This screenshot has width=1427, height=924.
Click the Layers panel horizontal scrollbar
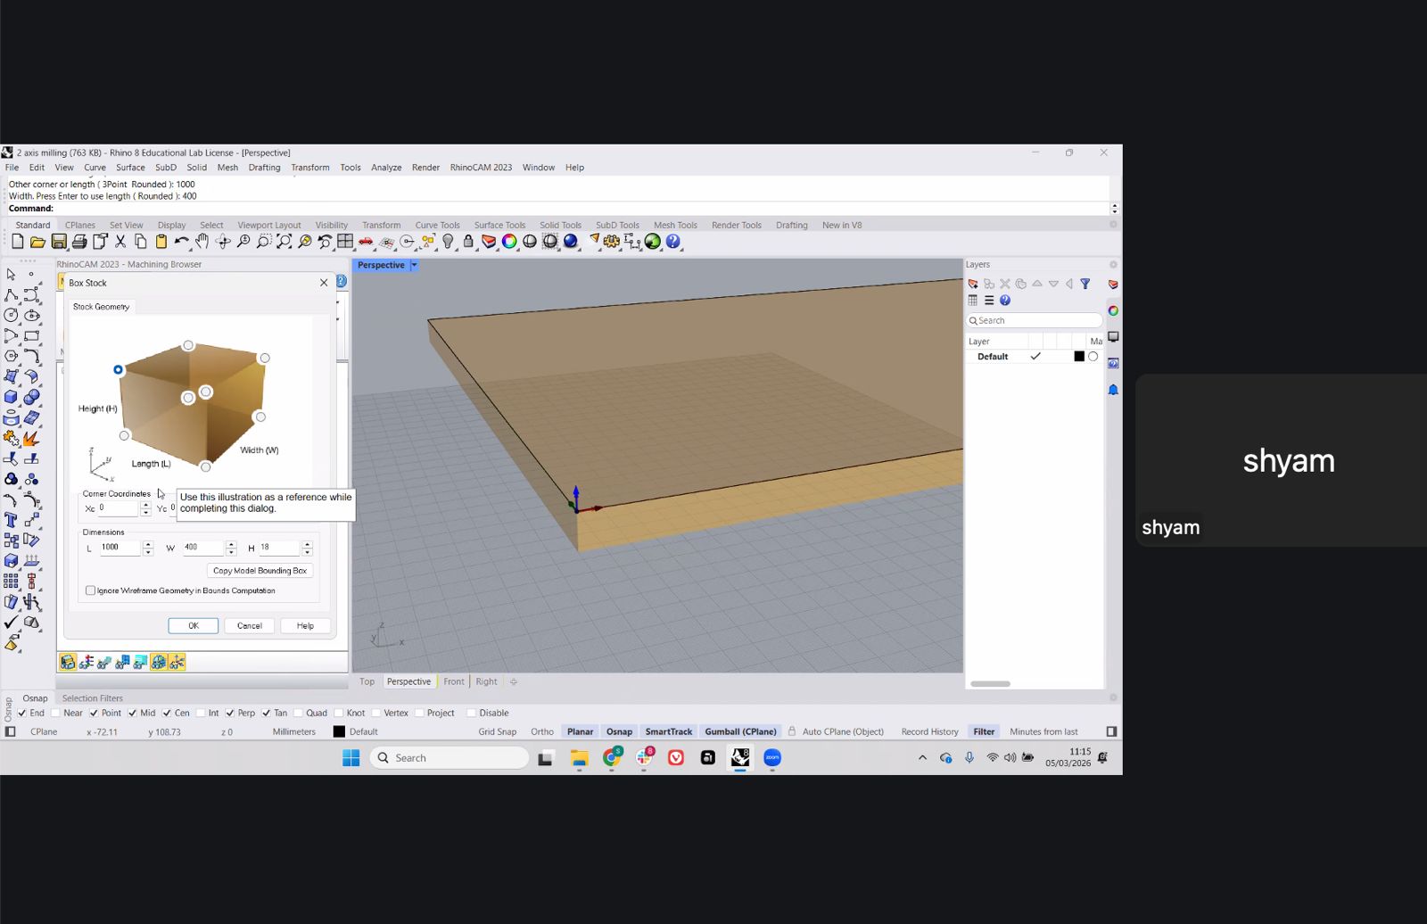(990, 684)
